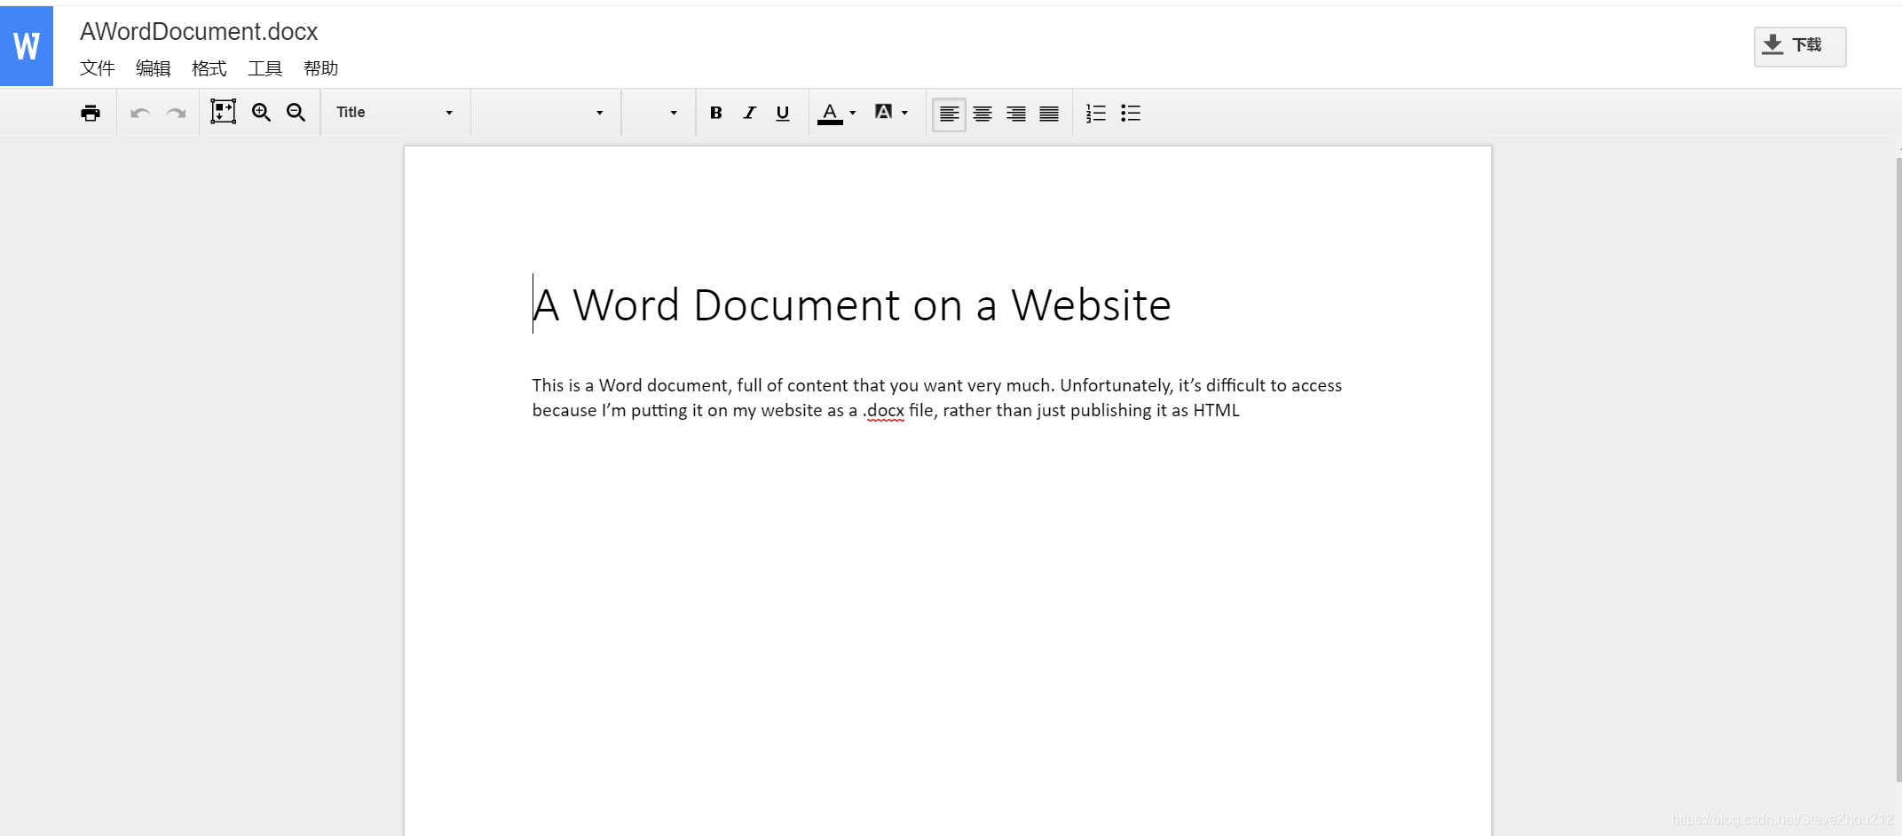Image resolution: width=1902 pixels, height=836 pixels.
Task: Center align the text
Action: (x=983, y=114)
